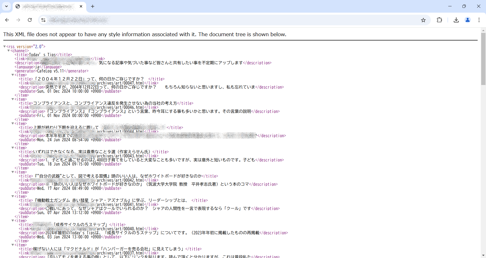The image size is (486, 258).
Task: Close the current browser tab
Action: coord(81,6)
